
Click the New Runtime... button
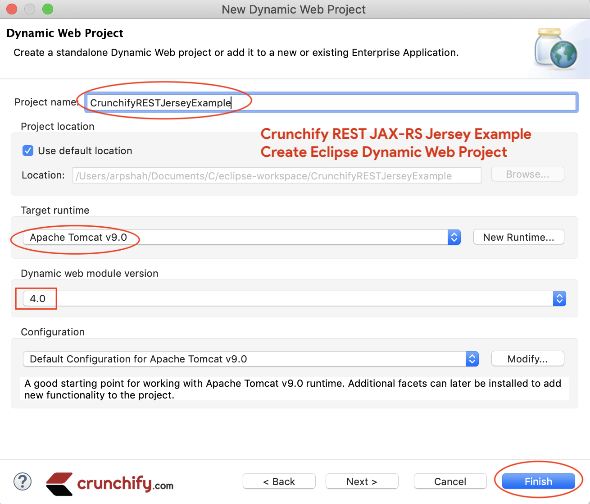[x=518, y=237]
